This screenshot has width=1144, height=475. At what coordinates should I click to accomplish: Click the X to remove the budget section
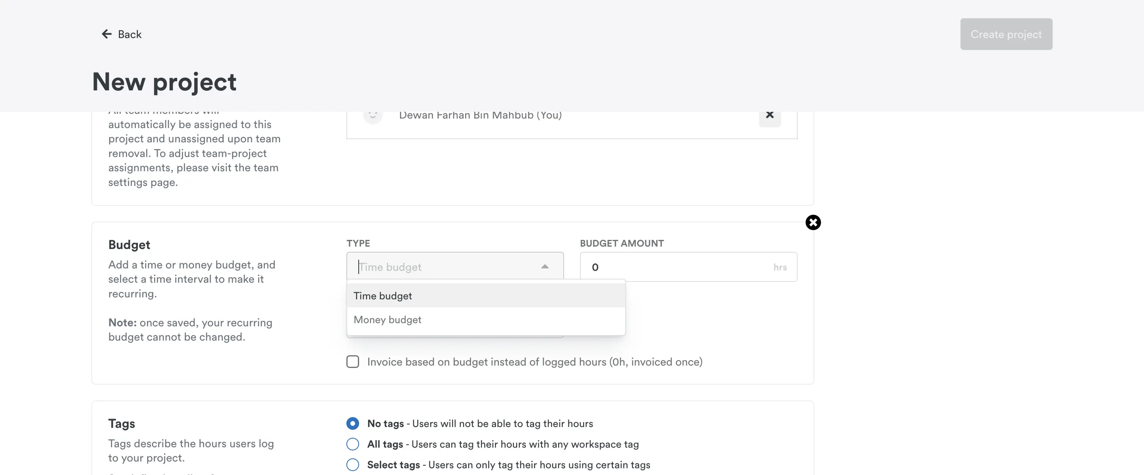[x=813, y=222]
